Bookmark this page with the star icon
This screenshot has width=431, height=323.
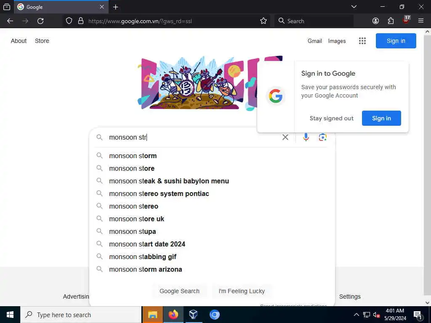263,21
